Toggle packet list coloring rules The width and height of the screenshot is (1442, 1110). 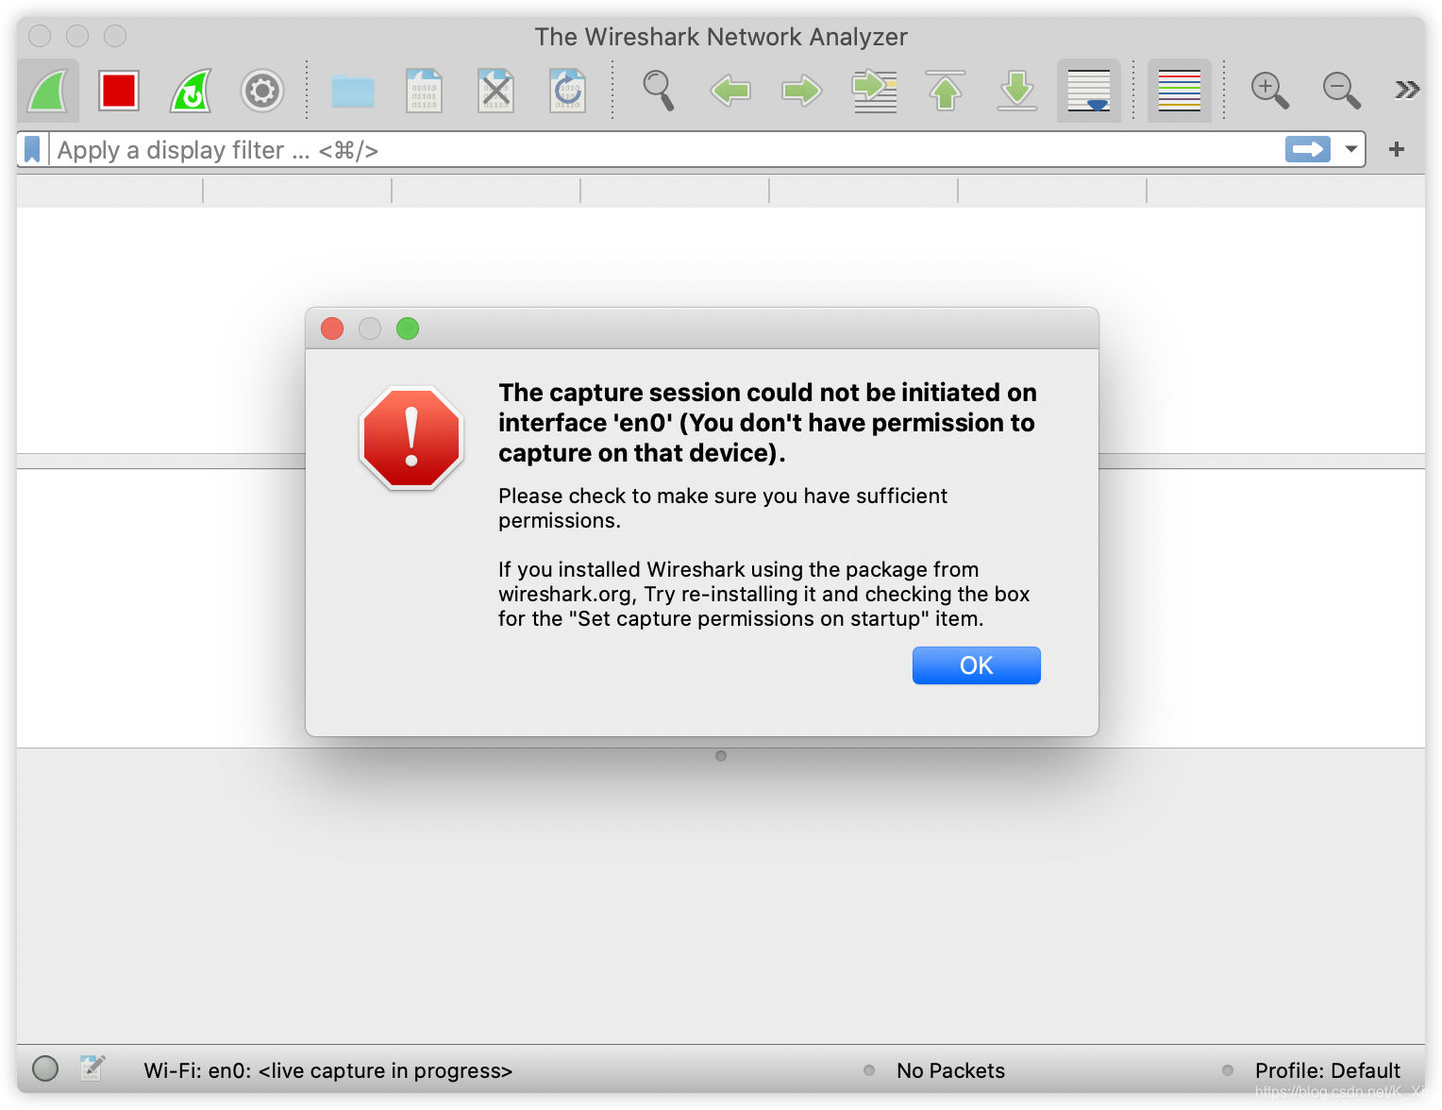(1180, 91)
